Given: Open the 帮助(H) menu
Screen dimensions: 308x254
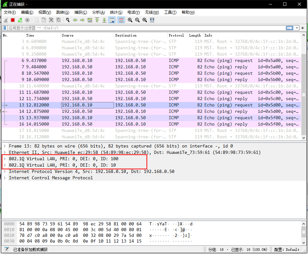Looking at the screenshot, I should (188, 12).
